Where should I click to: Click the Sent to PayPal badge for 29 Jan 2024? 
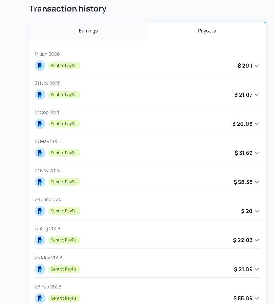tap(64, 211)
